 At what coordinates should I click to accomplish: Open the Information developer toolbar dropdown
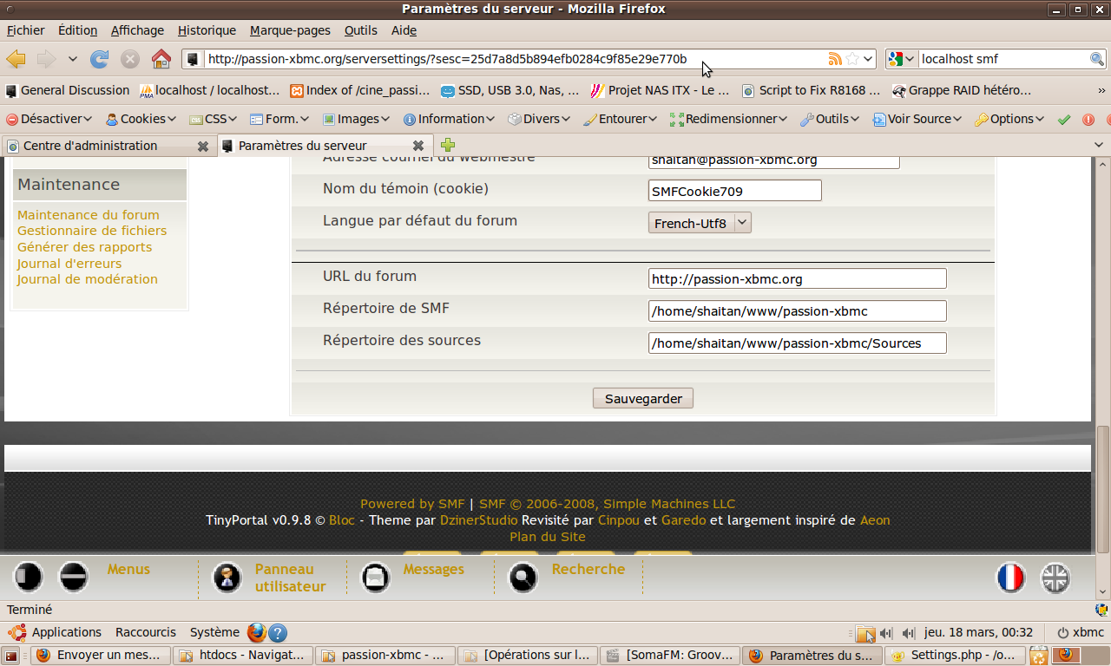(x=450, y=119)
